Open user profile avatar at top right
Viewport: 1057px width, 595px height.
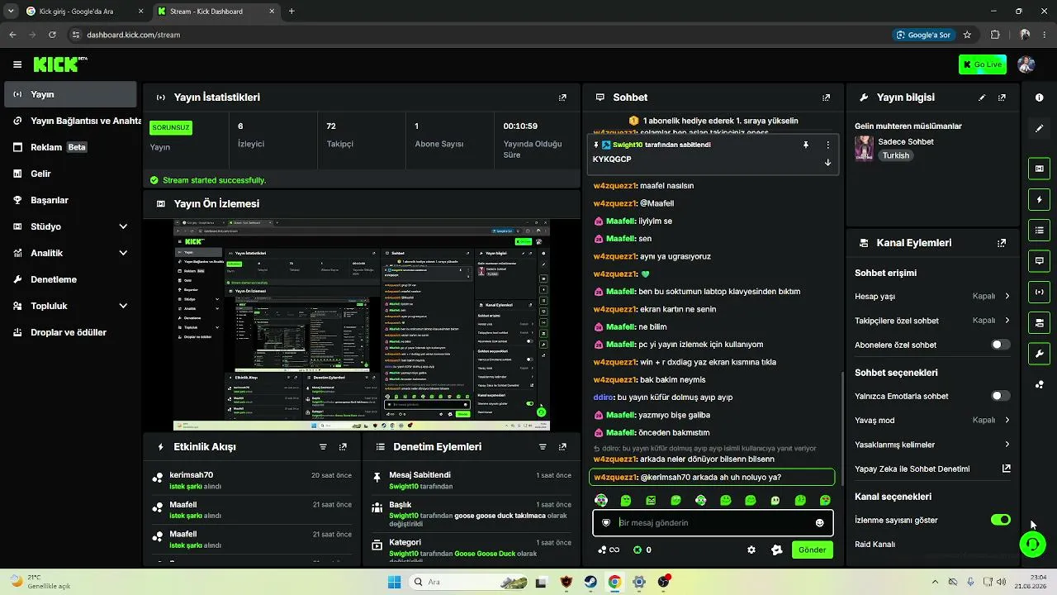coord(1026,64)
